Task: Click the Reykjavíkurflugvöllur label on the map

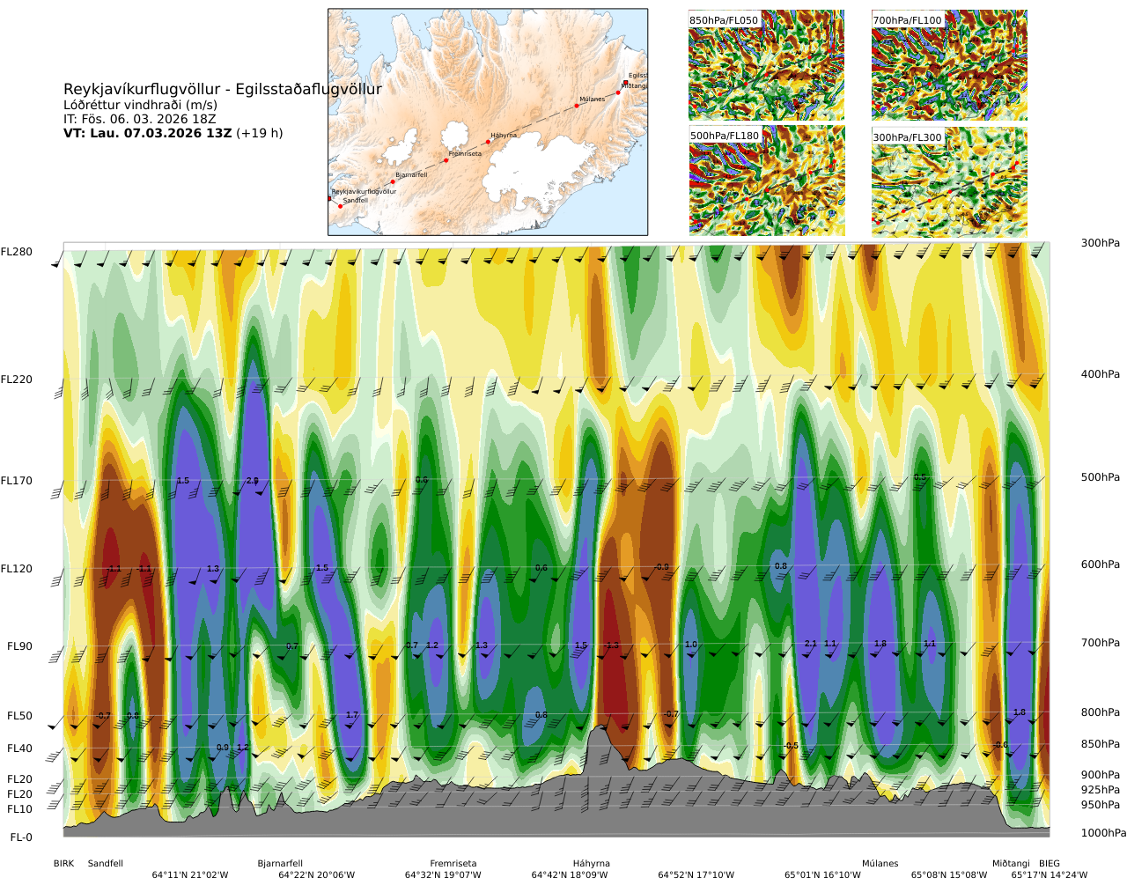Action: pyautogui.click(x=364, y=191)
